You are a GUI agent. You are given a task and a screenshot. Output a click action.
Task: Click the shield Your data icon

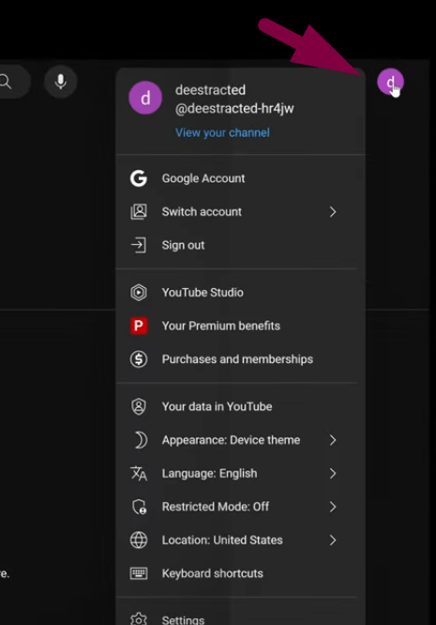point(139,406)
